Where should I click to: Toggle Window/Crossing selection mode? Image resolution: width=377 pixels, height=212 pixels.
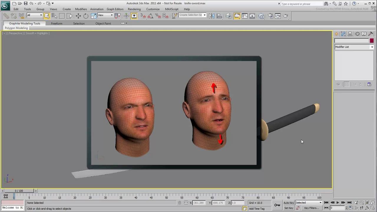[70, 16]
